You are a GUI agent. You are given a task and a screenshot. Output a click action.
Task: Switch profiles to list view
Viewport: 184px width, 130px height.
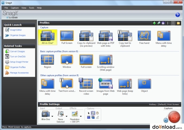tap(169, 23)
